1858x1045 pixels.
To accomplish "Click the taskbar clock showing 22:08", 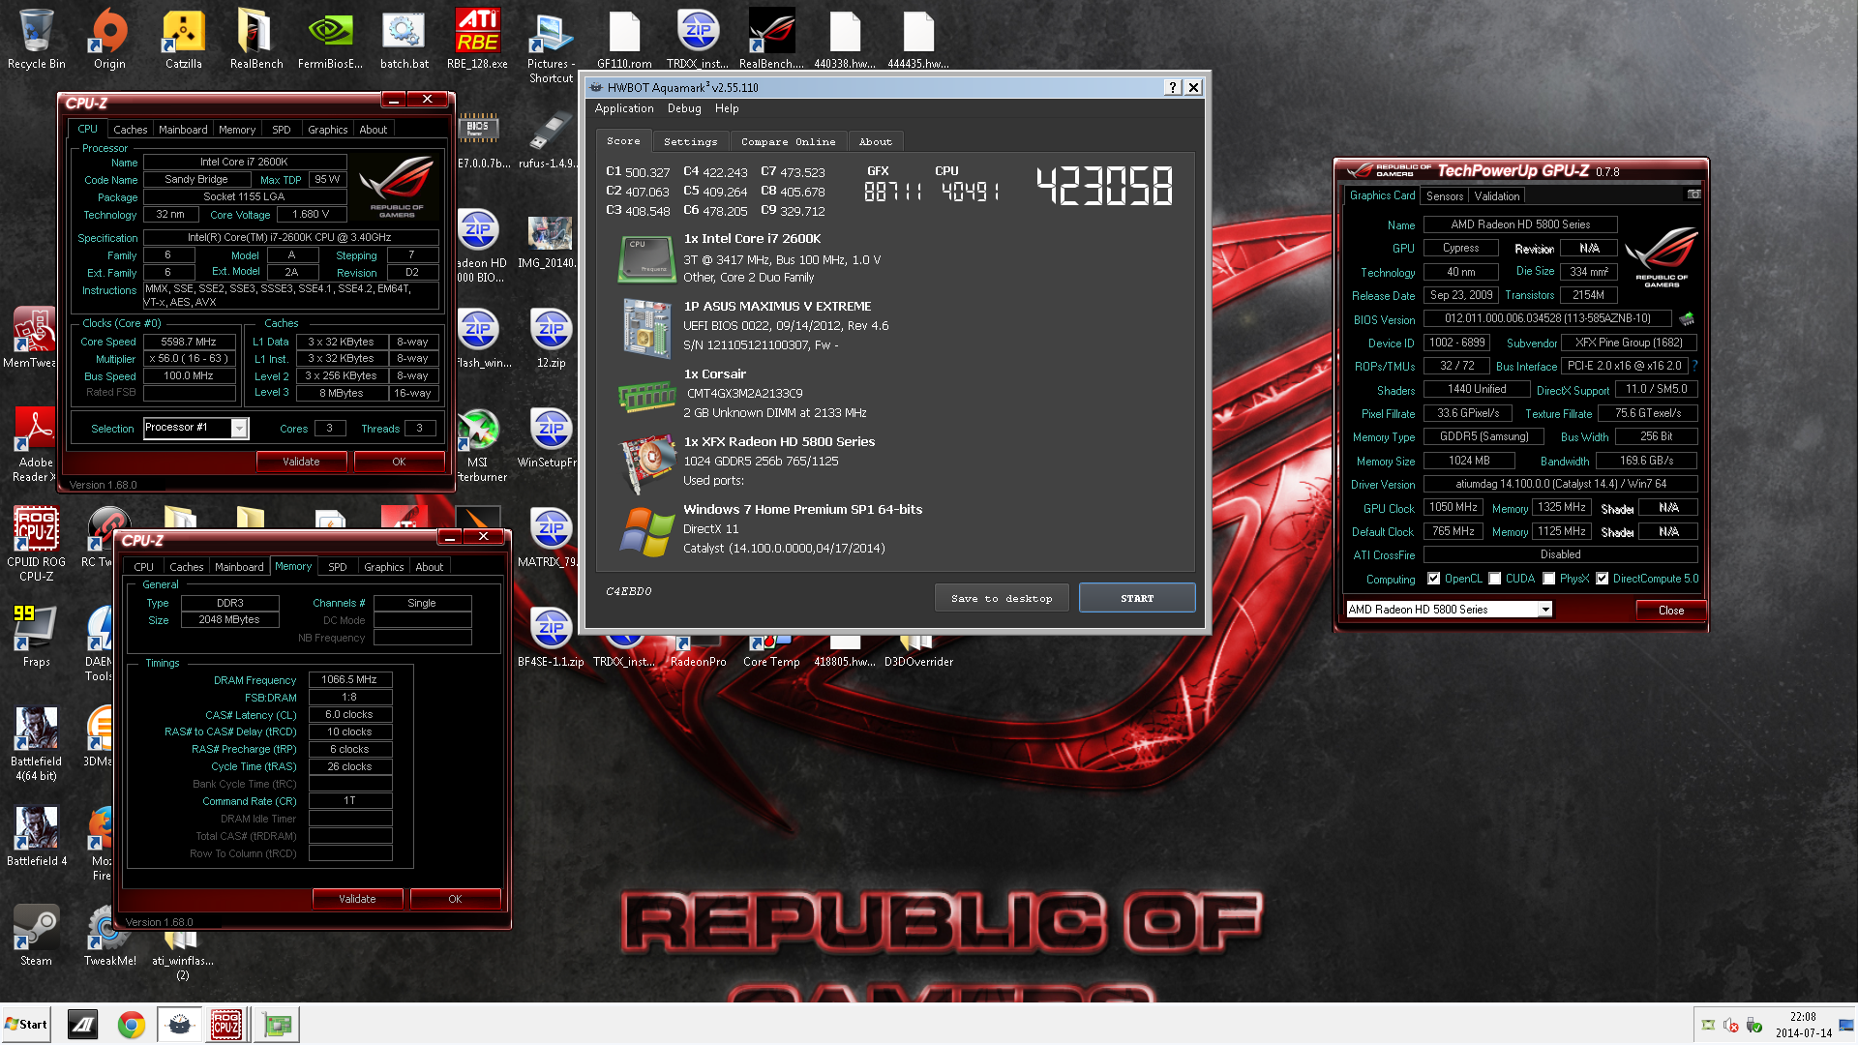I will tap(1803, 1025).
